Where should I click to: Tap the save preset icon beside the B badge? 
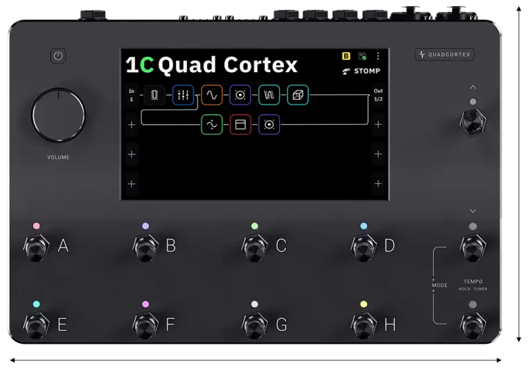point(362,56)
